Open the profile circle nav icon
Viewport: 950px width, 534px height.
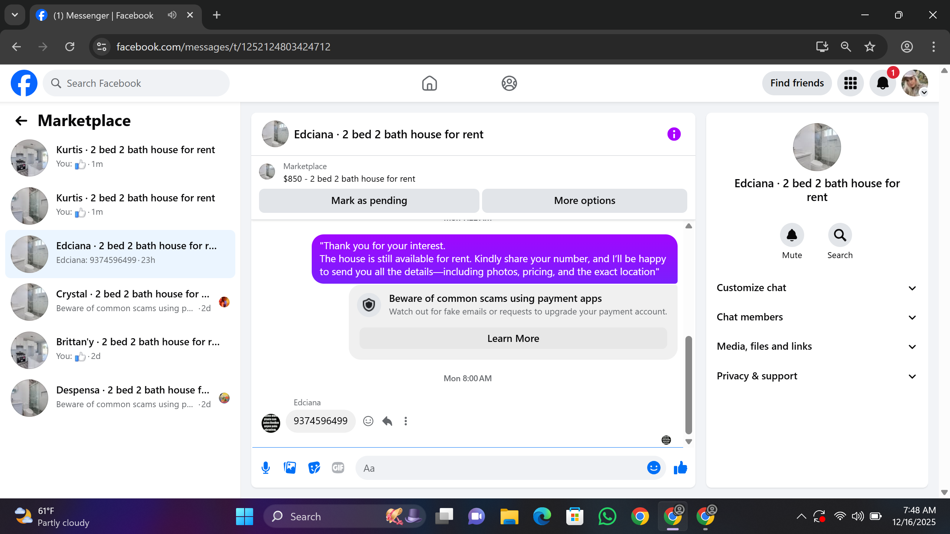coord(509,83)
